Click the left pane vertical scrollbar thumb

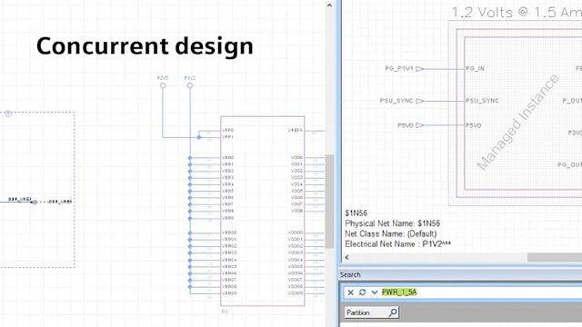[x=329, y=201]
